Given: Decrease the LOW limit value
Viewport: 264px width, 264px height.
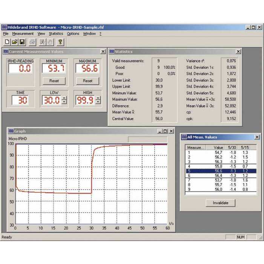Looking at the screenshot, I should pos(64,102).
